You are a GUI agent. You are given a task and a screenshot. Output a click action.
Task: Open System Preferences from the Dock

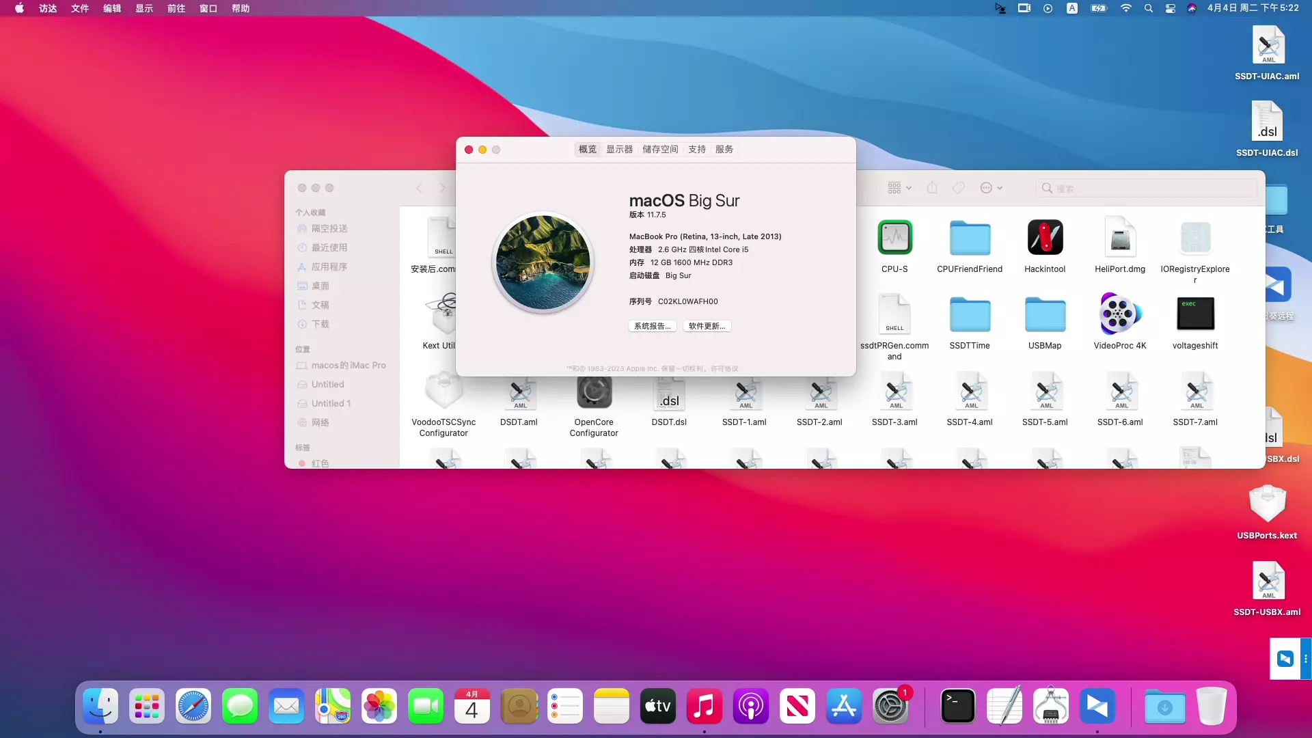pyautogui.click(x=890, y=706)
